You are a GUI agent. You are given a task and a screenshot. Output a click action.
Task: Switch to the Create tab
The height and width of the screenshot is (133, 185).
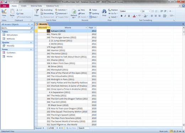pyautogui.click(x=24, y=6)
